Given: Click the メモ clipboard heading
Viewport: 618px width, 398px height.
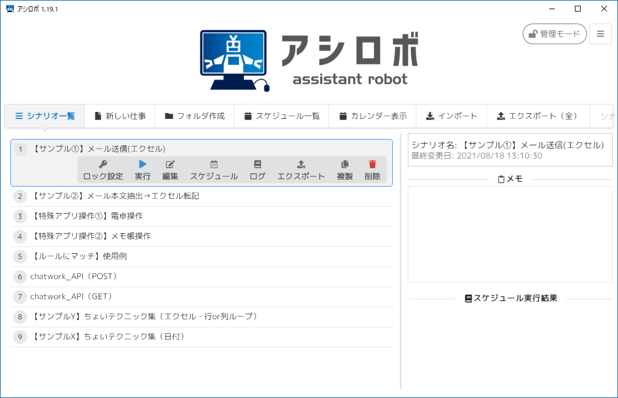Looking at the screenshot, I should click(510, 179).
